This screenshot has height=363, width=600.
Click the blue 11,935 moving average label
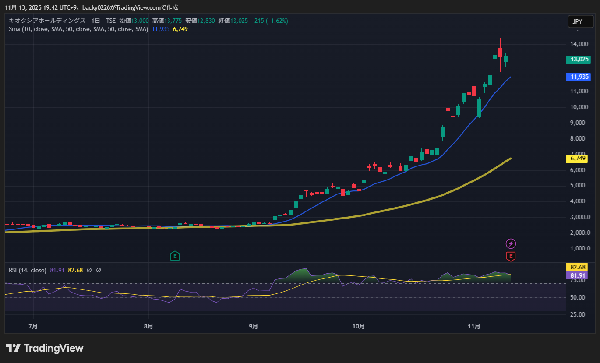tap(578, 77)
